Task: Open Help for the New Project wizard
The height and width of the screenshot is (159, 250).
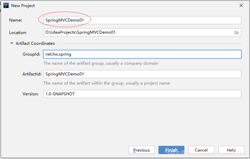Action: tap(231, 150)
